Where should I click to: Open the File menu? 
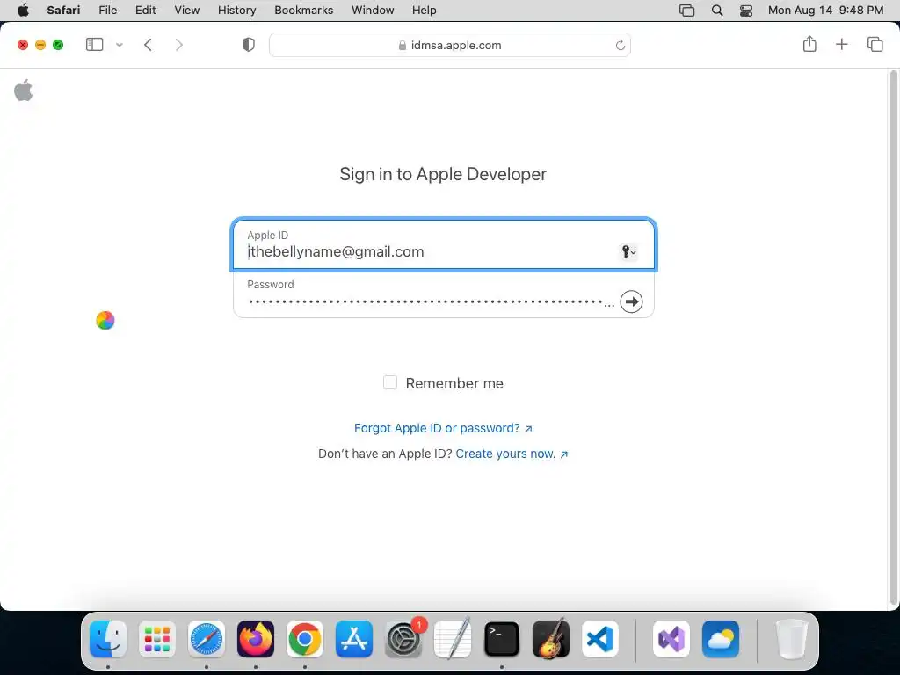[108, 10]
